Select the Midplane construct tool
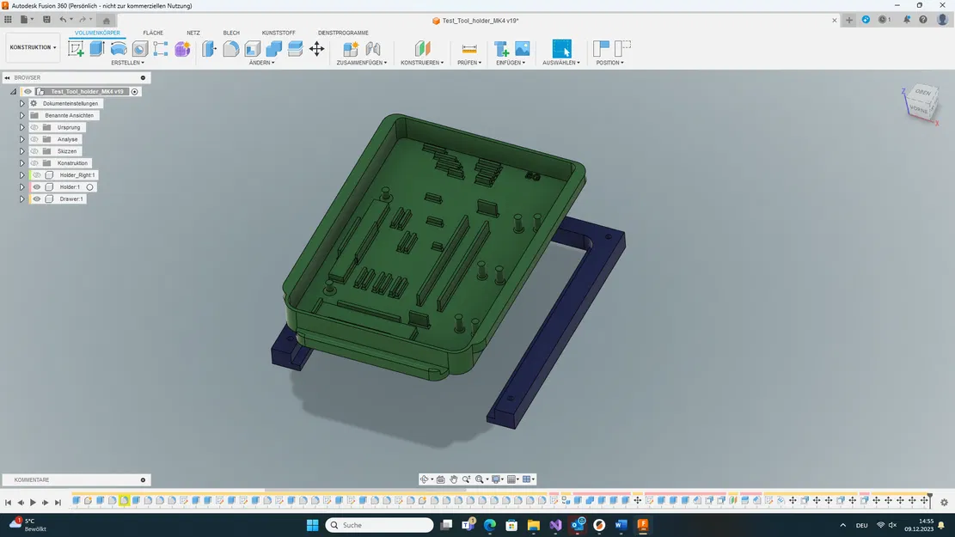Screen dimensions: 955x537 [x=422, y=49]
